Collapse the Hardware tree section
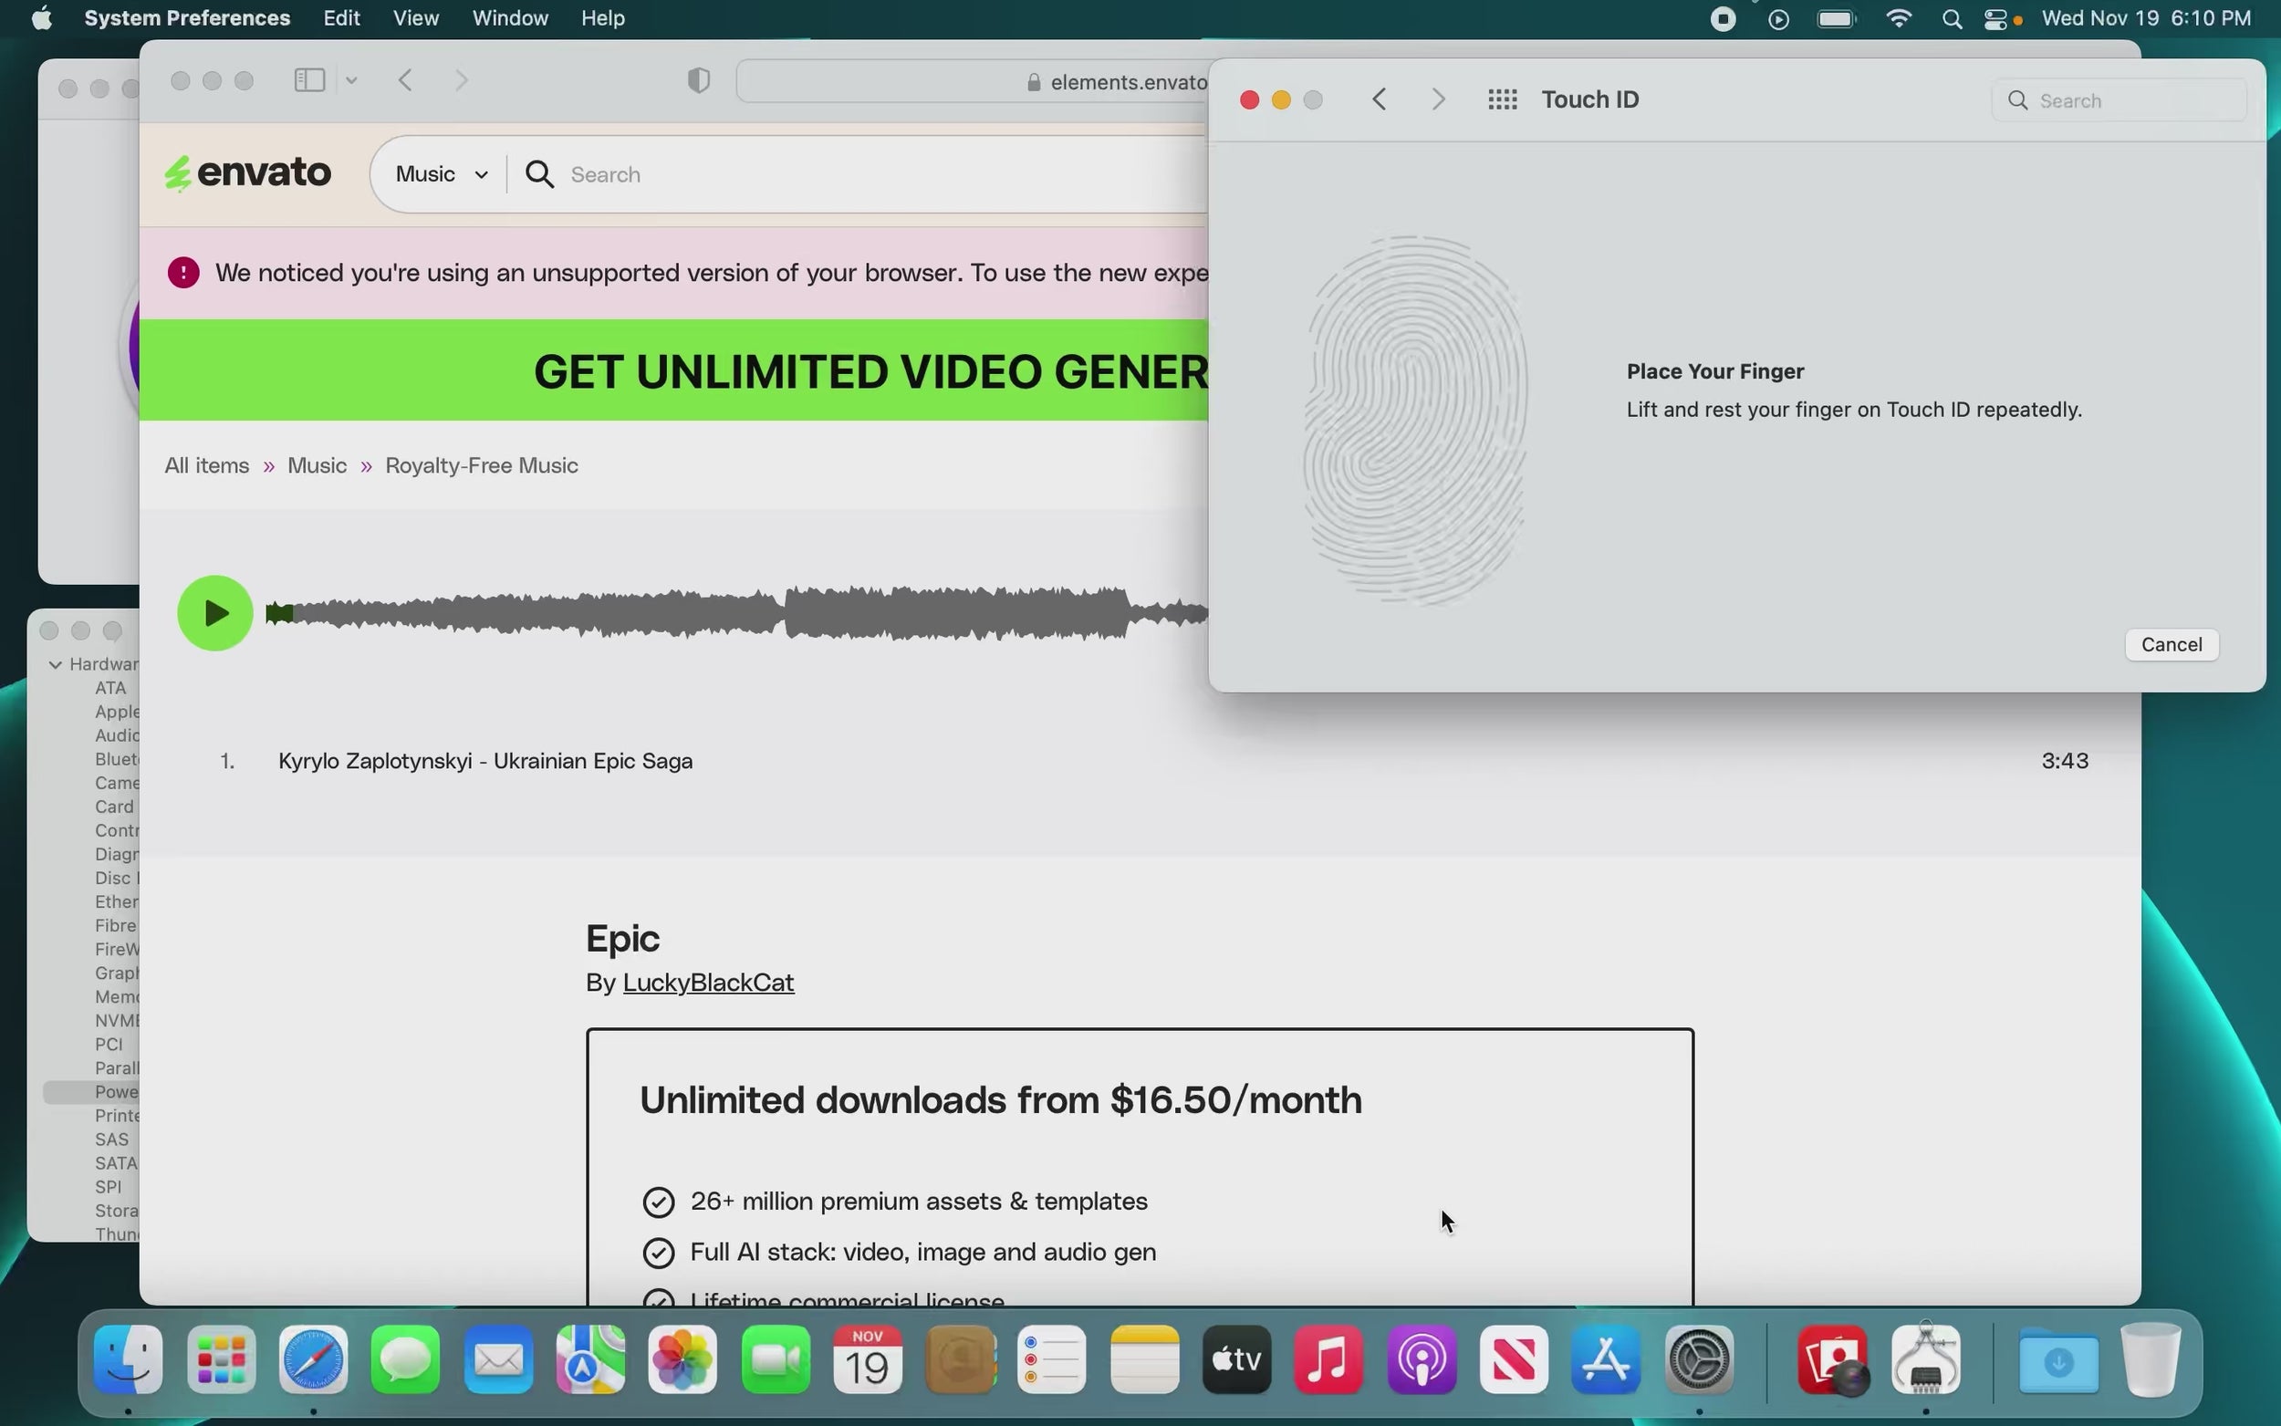This screenshot has height=1426, width=2281. (x=56, y=665)
